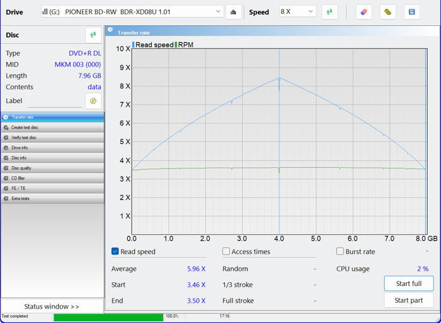Click the disc icon beside Label field
Image resolution: width=441 pixels, height=323 pixels.
tap(93, 101)
